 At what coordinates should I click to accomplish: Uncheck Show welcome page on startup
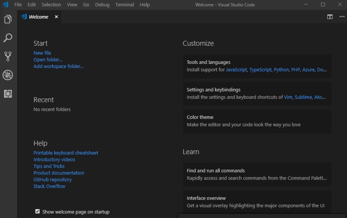click(x=37, y=211)
